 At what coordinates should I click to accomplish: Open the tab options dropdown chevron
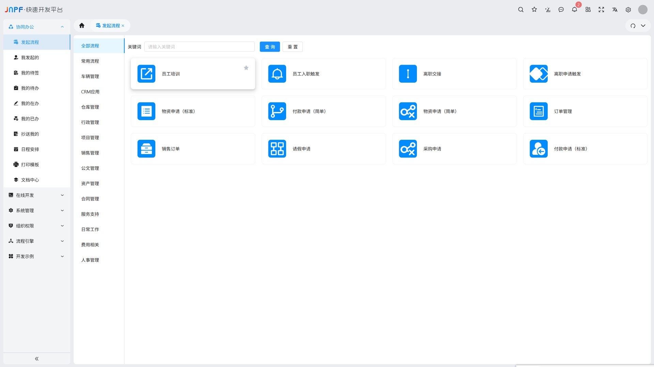[x=643, y=26]
